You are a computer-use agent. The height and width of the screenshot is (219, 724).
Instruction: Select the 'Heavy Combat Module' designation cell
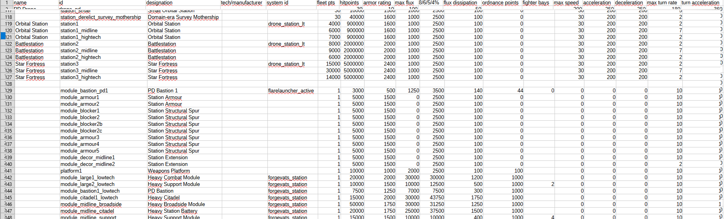point(183,177)
